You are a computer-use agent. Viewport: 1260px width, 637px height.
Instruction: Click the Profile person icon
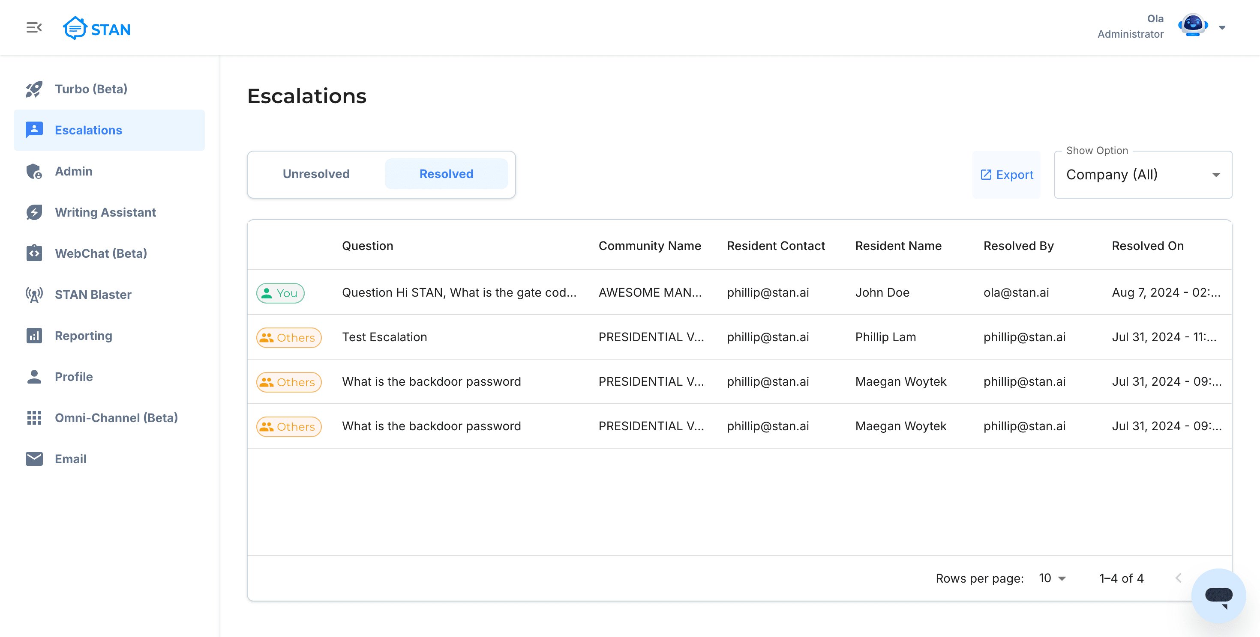click(34, 377)
